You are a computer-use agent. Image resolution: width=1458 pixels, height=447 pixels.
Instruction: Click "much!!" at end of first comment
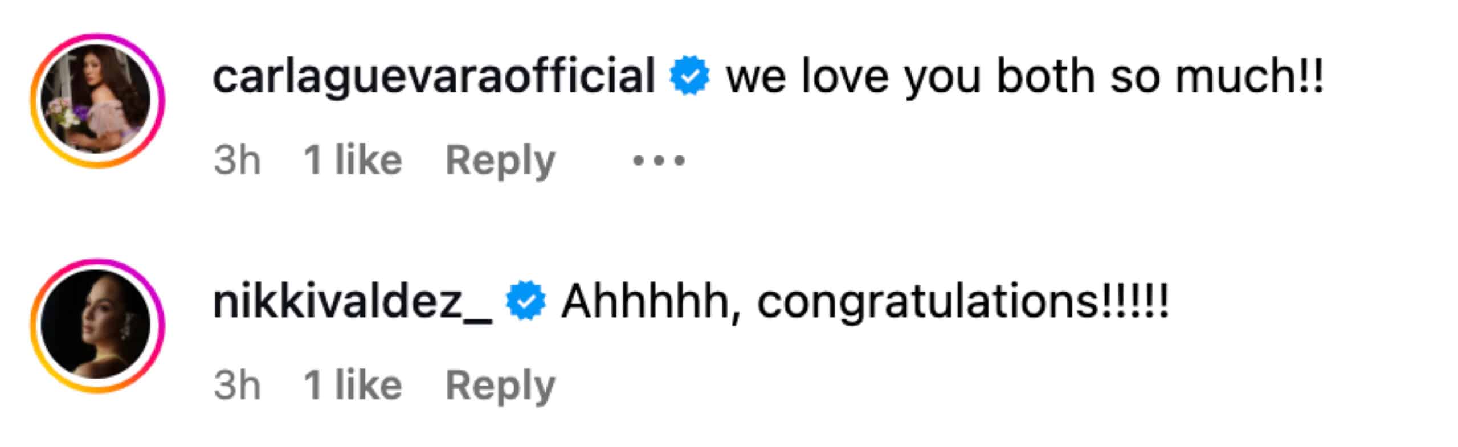1249,76
